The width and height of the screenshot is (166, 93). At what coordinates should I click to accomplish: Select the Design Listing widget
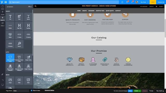(28, 58)
